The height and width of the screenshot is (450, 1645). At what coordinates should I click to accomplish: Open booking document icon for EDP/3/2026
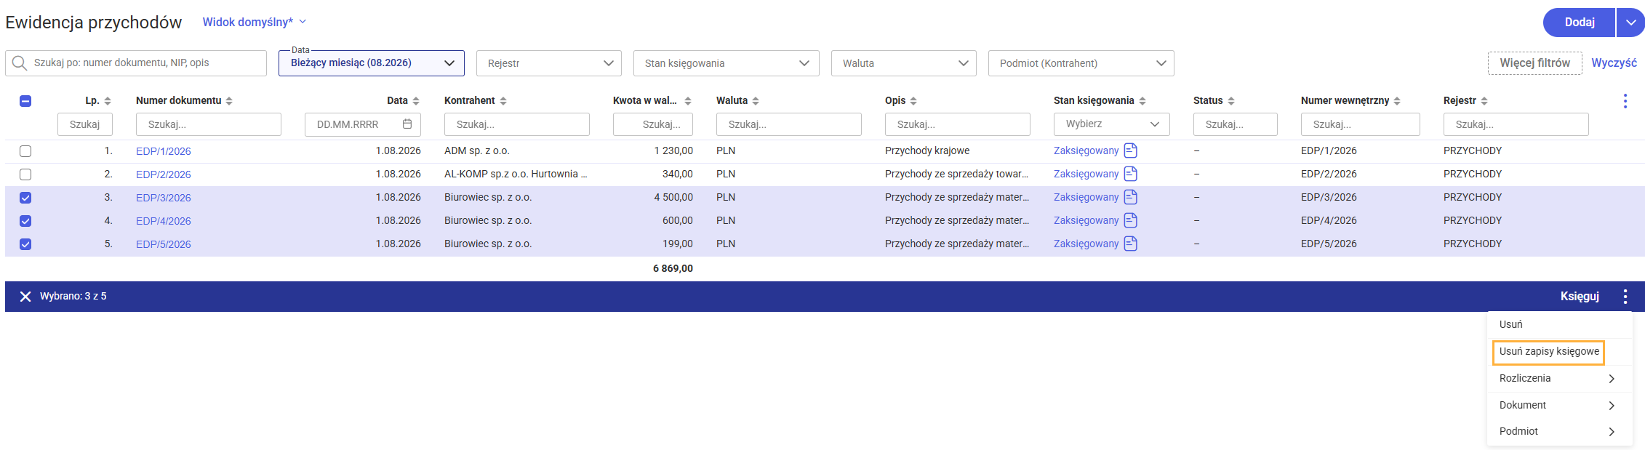tap(1131, 197)
